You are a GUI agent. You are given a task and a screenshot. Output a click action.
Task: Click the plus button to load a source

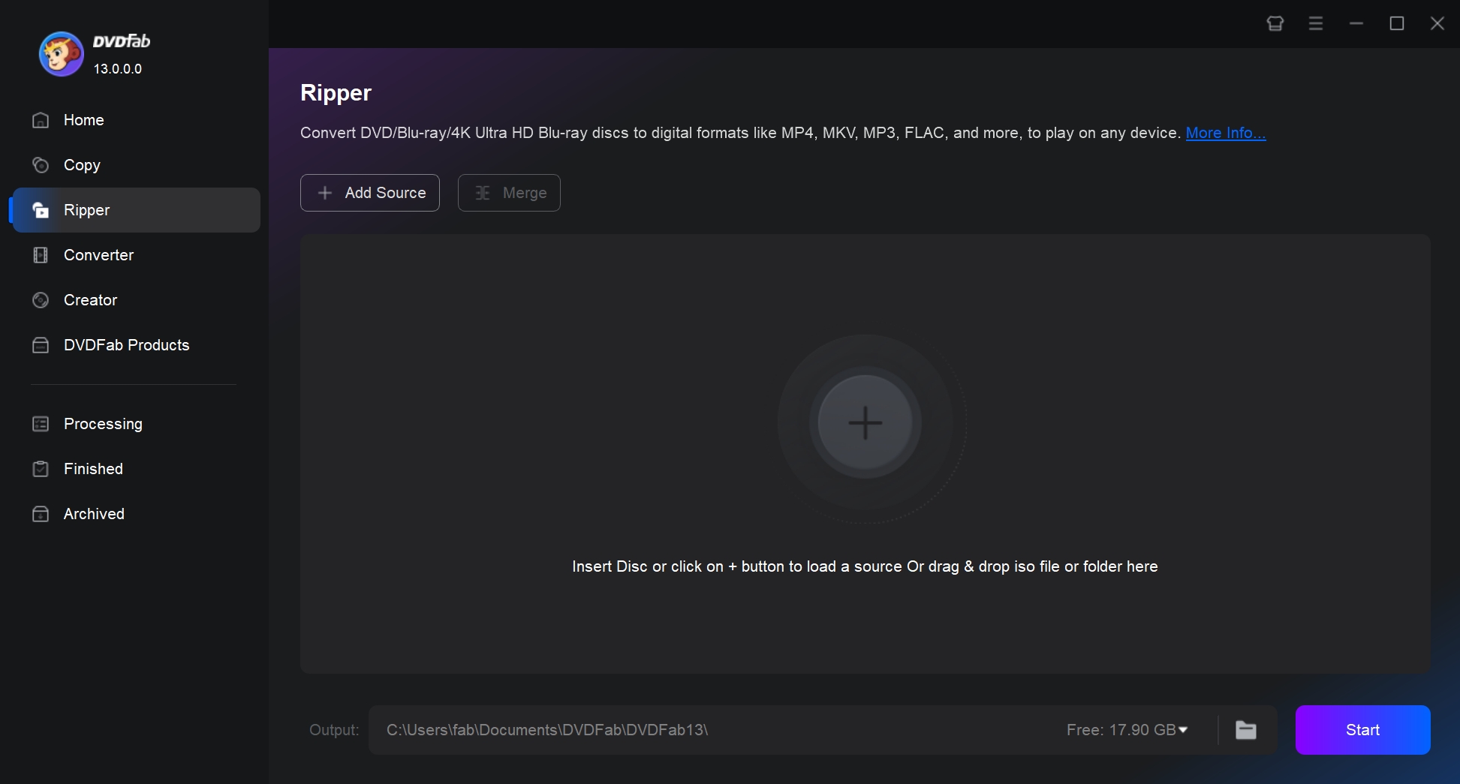865,422
